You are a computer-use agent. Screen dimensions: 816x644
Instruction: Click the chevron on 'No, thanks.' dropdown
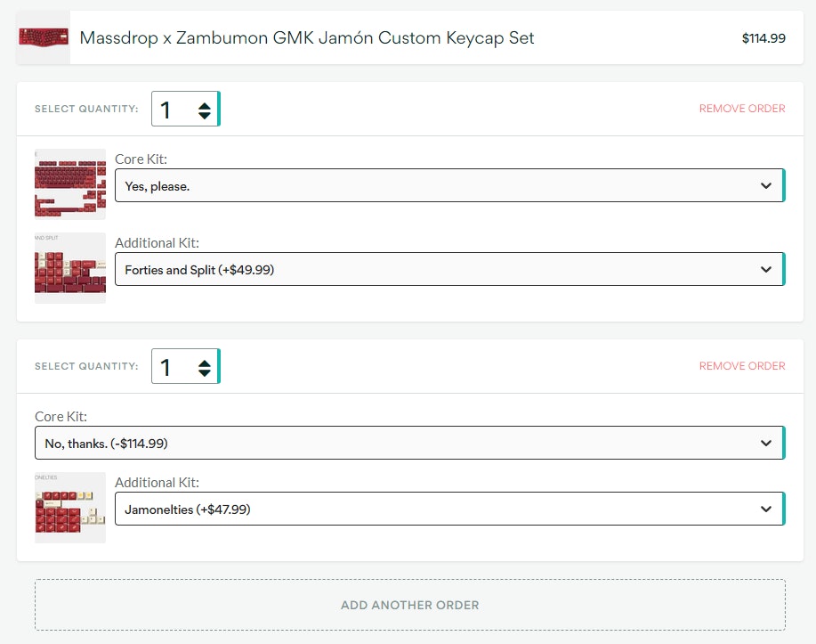click(x=766, y=443)
